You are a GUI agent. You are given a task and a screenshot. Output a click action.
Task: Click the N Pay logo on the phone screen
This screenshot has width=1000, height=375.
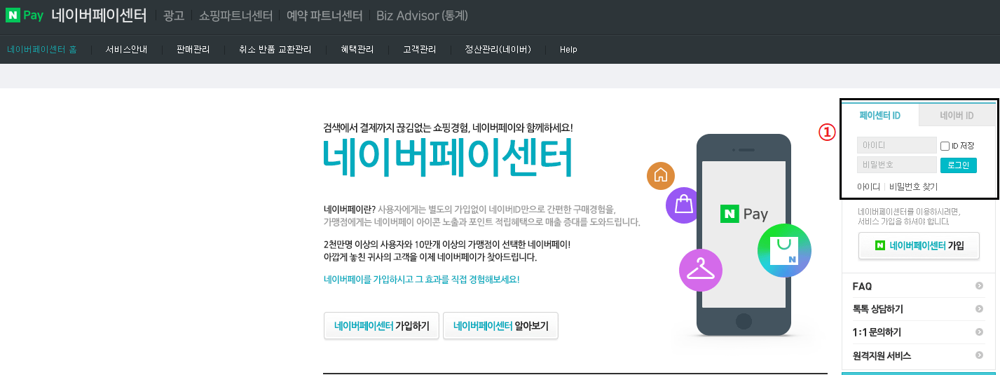point(744,214)
